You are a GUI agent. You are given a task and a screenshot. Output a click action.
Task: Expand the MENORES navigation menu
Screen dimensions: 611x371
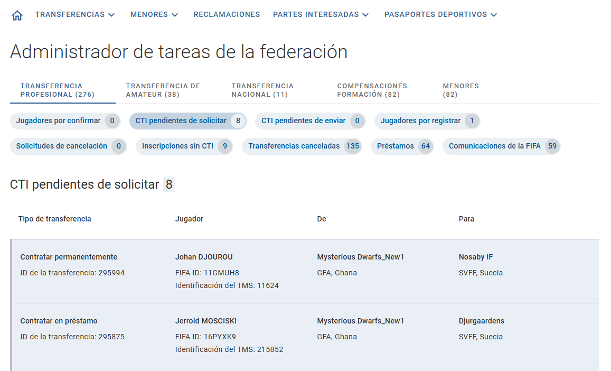154,14
